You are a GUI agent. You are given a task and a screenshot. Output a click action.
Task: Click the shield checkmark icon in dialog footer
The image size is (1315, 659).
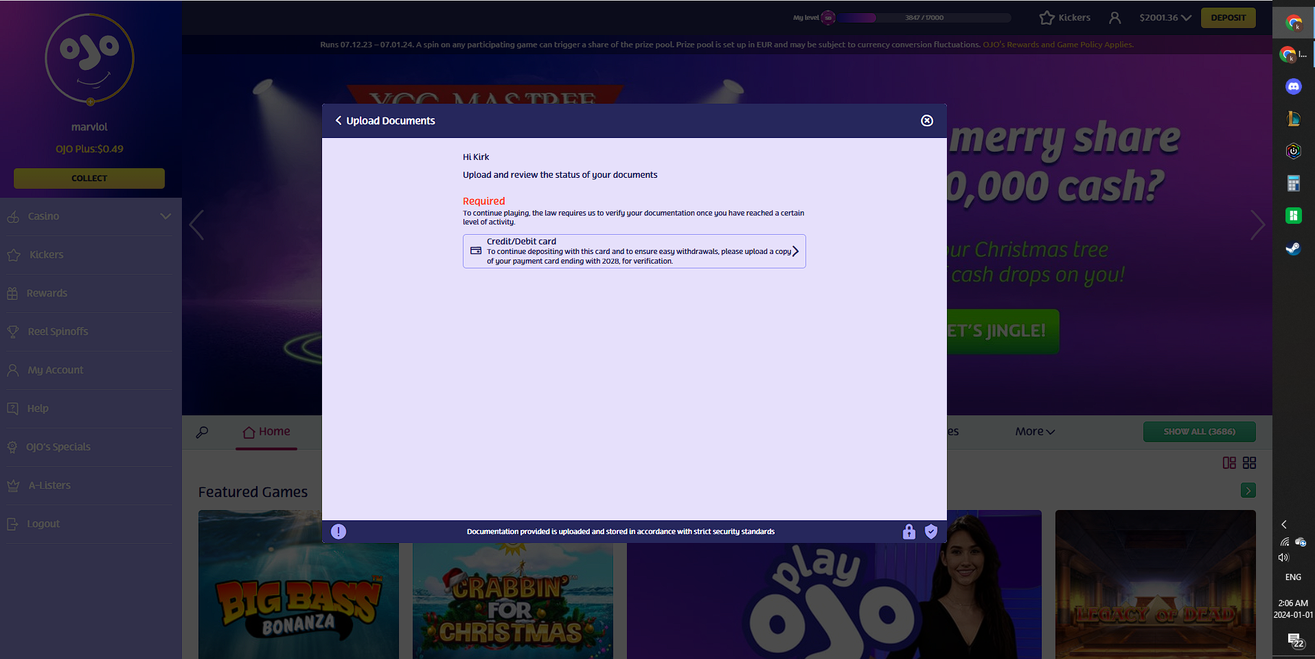[x=931, y=531]
